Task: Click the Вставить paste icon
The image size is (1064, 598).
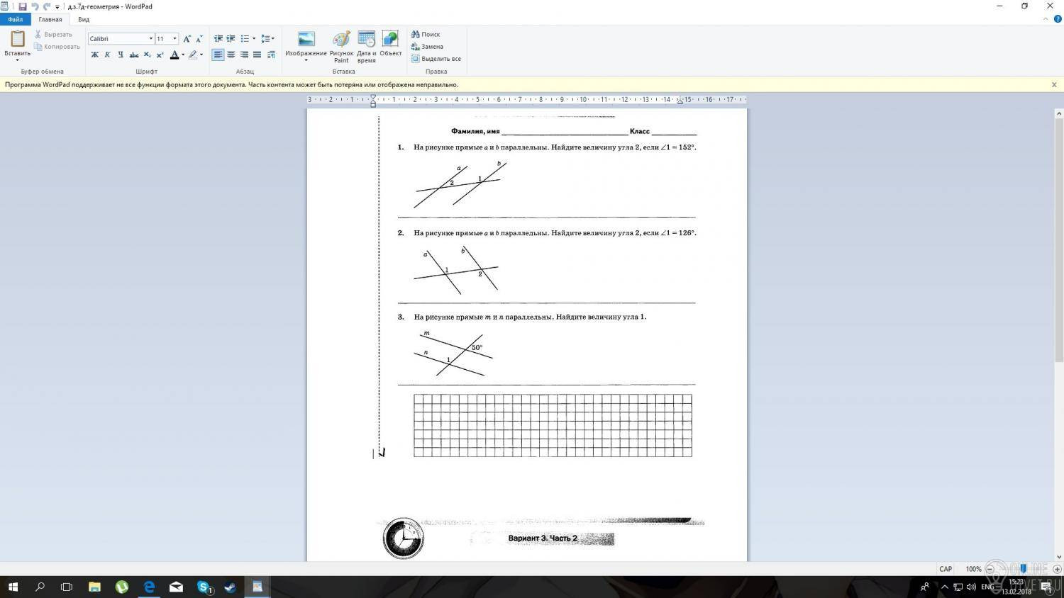Action: tap(17, 41)
